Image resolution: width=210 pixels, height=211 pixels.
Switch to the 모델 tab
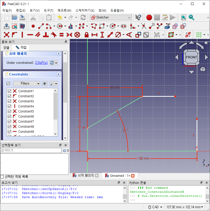6,48
